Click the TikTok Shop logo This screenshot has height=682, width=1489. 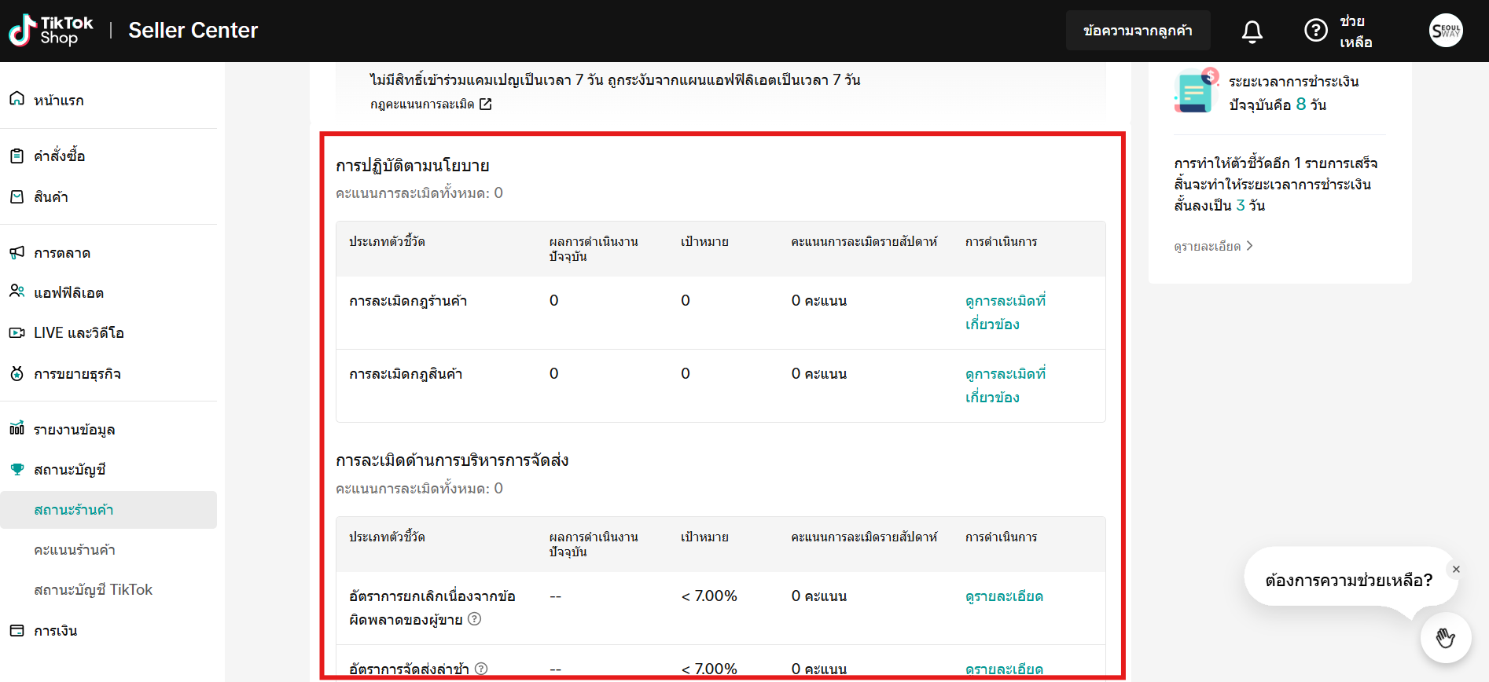point(51,31)
